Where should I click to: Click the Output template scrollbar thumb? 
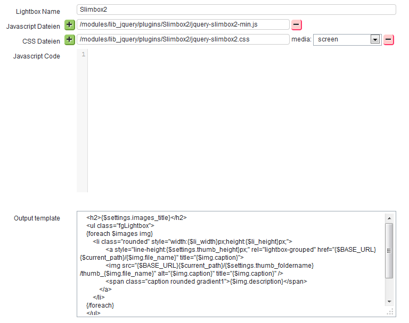tap(389, 251)
